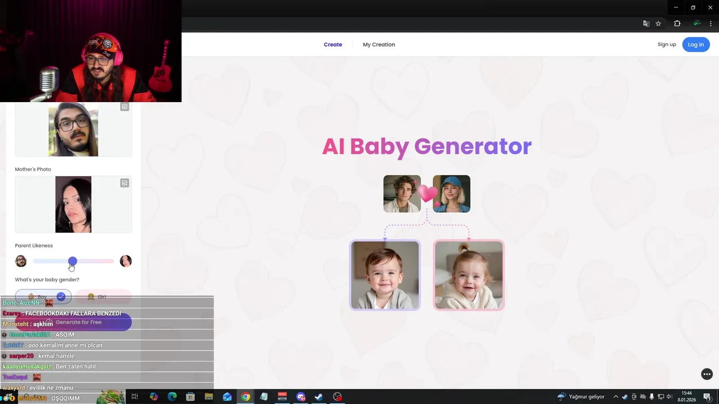The width and height of the screenshot is (719, 404).
Task: Click the What's your baby gender? label
Action: (x=47, y=279)
